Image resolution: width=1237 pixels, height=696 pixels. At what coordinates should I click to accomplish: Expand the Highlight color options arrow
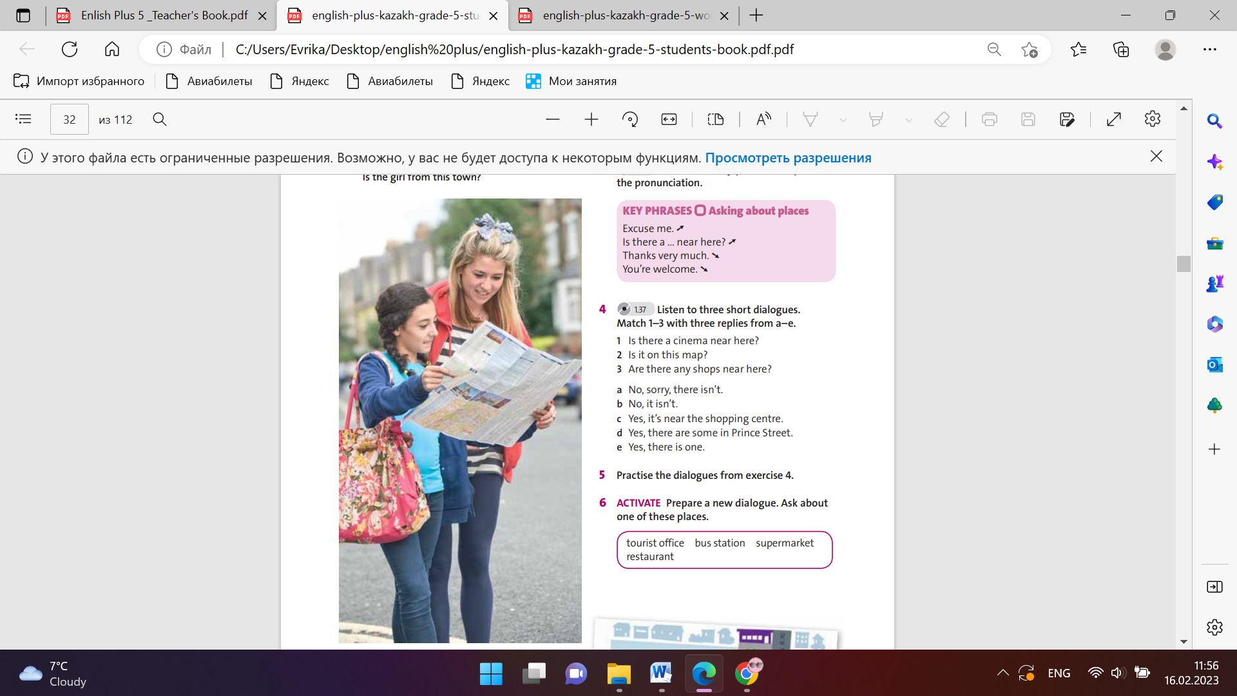click(908, 120)
